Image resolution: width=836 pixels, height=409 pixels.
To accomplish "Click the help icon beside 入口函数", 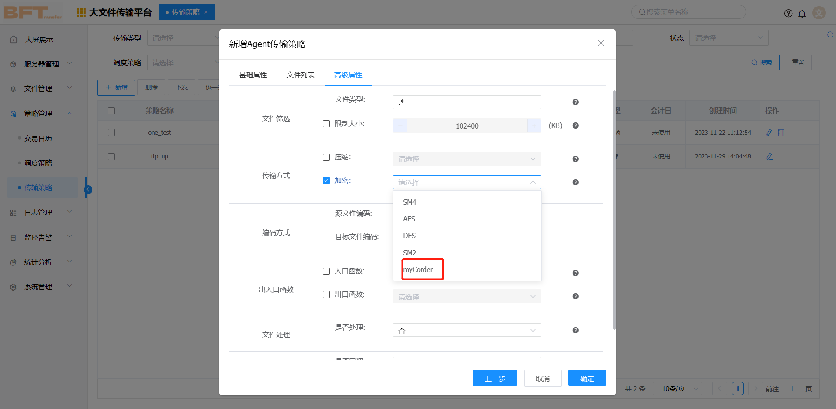I will tap(575, 273).
